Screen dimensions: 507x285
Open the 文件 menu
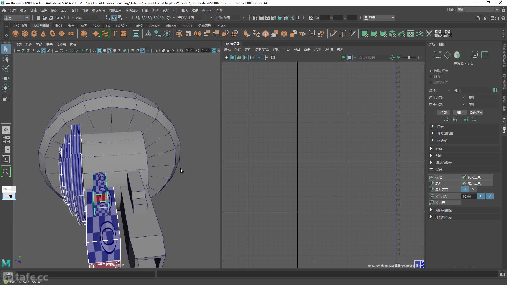point(13,10)
